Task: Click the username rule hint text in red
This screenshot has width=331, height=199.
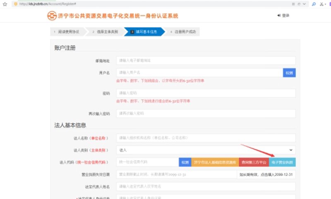Action: click(x=160, y=81)
